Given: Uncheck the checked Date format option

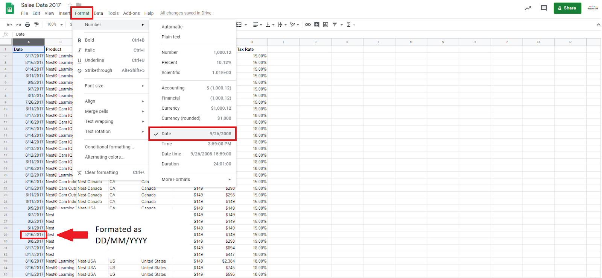Looking at the screenshot, I should pos(193,134).
